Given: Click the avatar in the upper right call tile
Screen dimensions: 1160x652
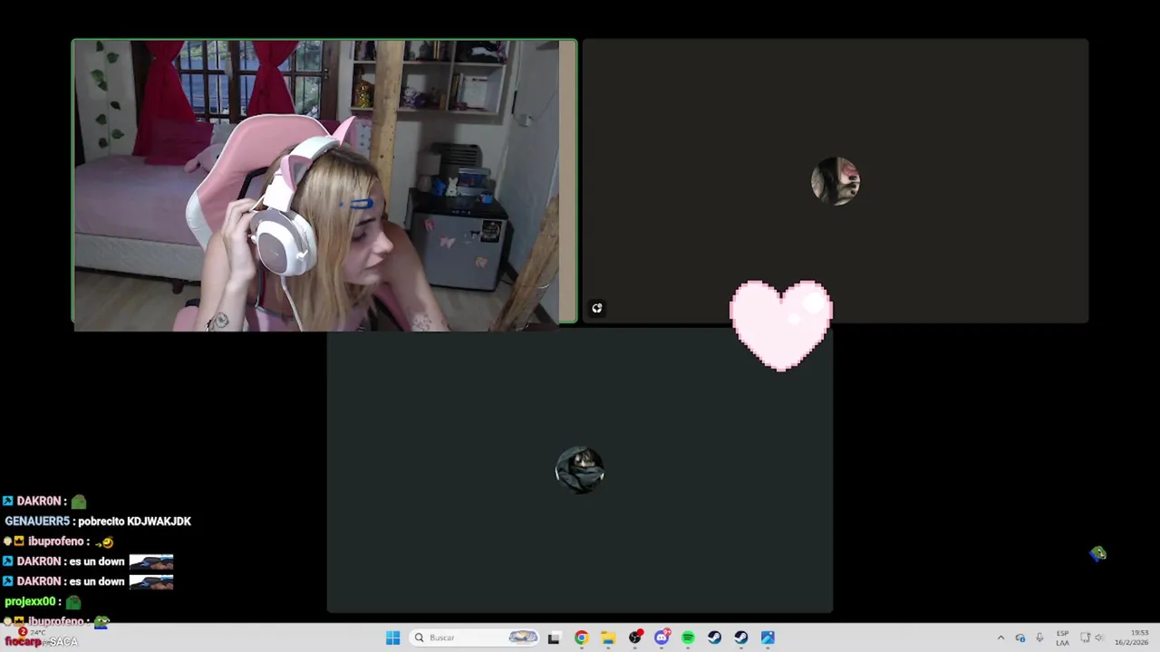Looking at the screenshot, I should (835, 181).
